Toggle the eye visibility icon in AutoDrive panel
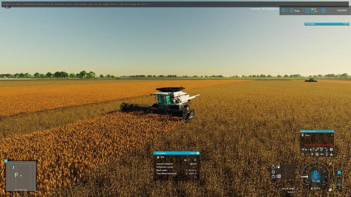 303,149
